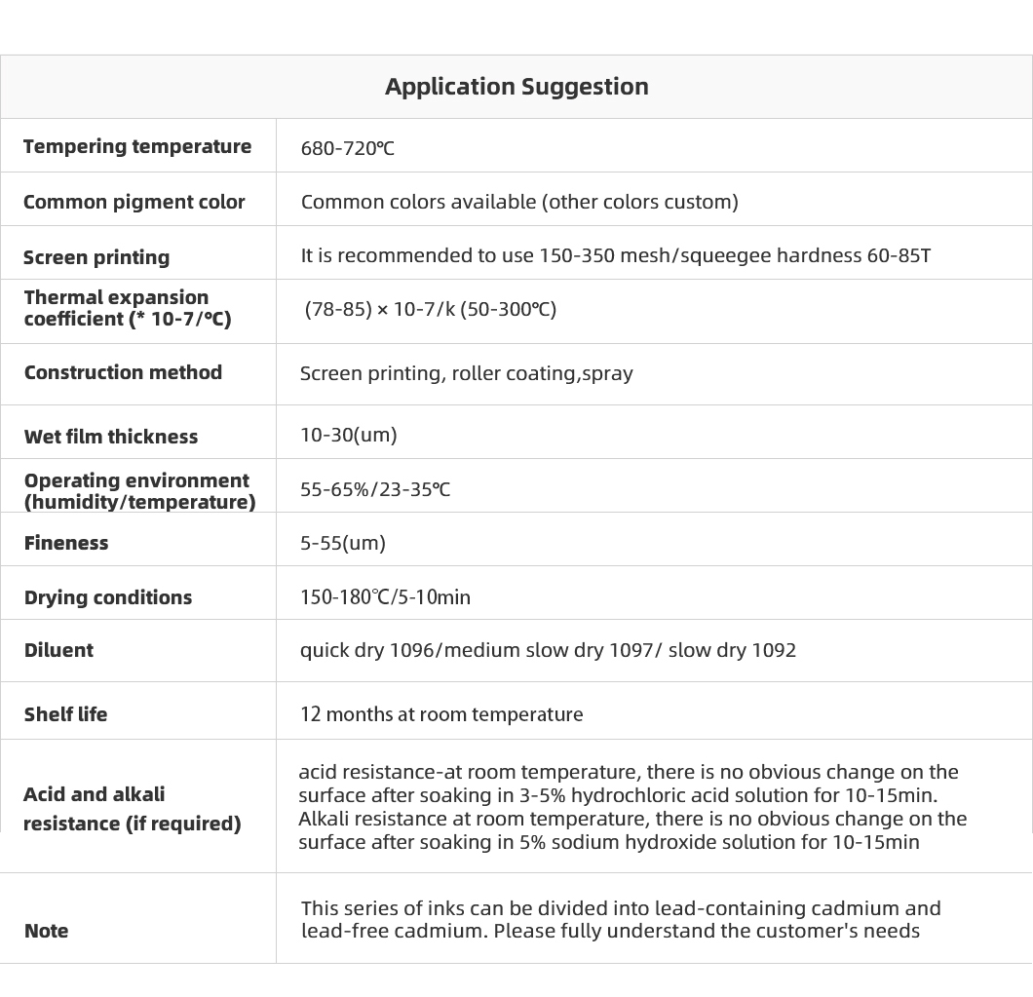
Task: Click the 'quick dry 1096' diluent text
Action: 367,650
